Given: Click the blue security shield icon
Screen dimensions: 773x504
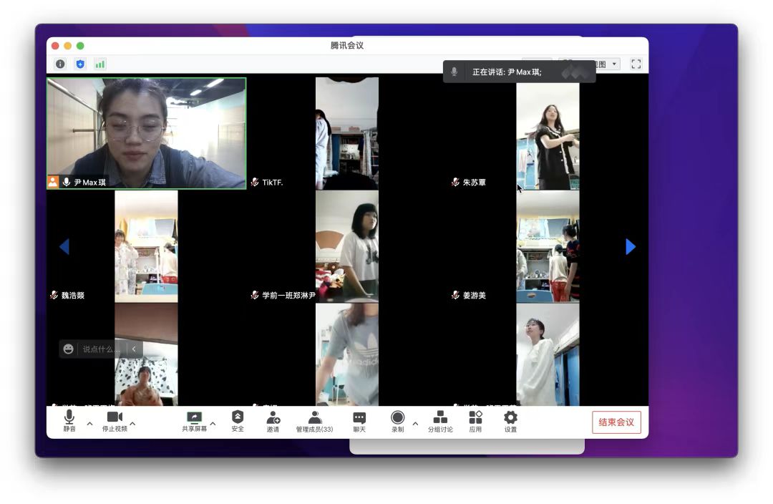Looking at the screenshot, I should 80,64.
